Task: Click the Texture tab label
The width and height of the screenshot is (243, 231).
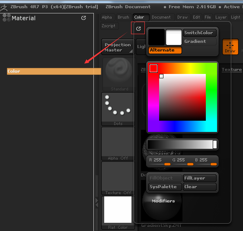Action: 232,70
